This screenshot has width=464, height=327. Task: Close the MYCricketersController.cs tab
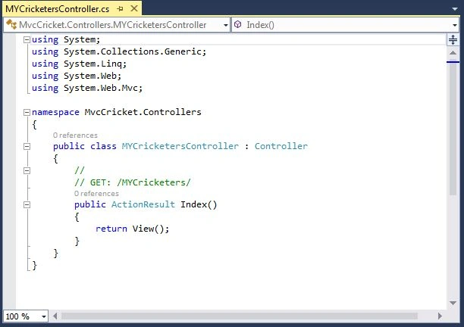(x=134, y=8)
